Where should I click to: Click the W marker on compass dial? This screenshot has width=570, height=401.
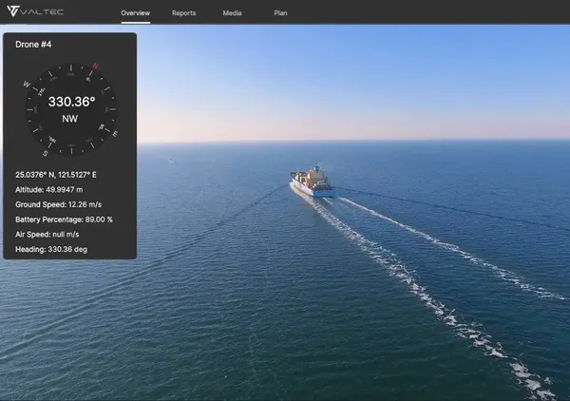point(27,84)
